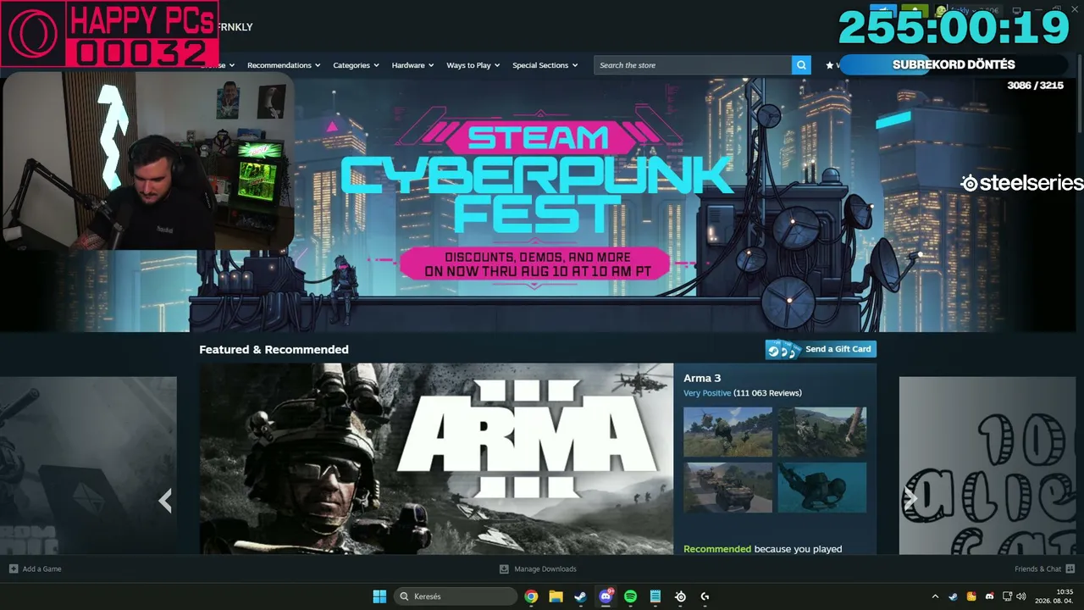Viewport: 1084px width, 610px height.
Task: Open the Ways to Play dropdown
Action: tap(473, 65)
